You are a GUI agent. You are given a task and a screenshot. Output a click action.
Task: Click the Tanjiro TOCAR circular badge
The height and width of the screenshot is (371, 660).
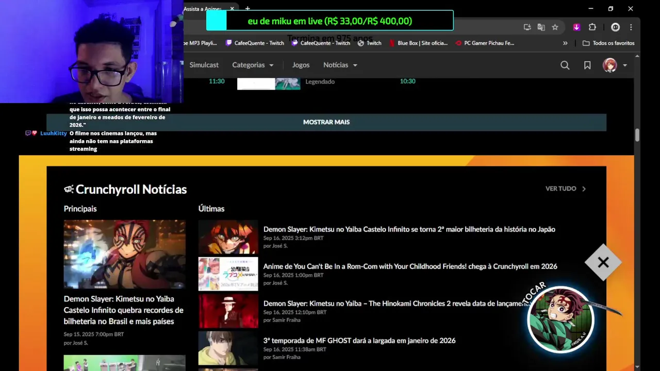pyautogui.click(x=561, y=319)
